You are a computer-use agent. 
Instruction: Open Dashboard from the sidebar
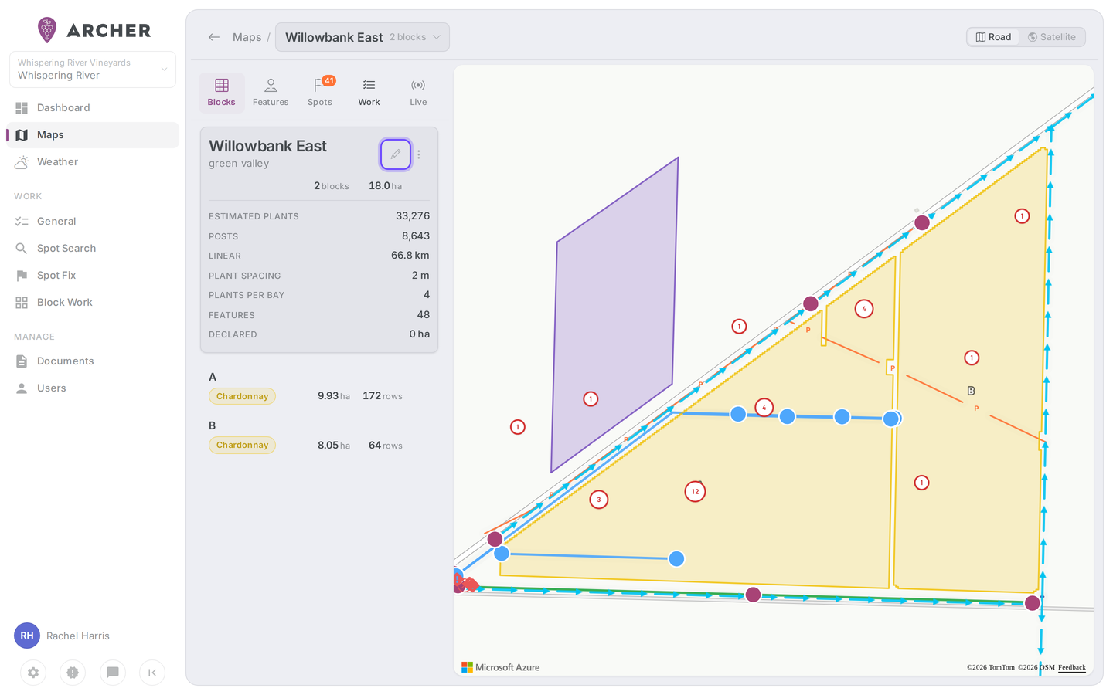point(93,108)
